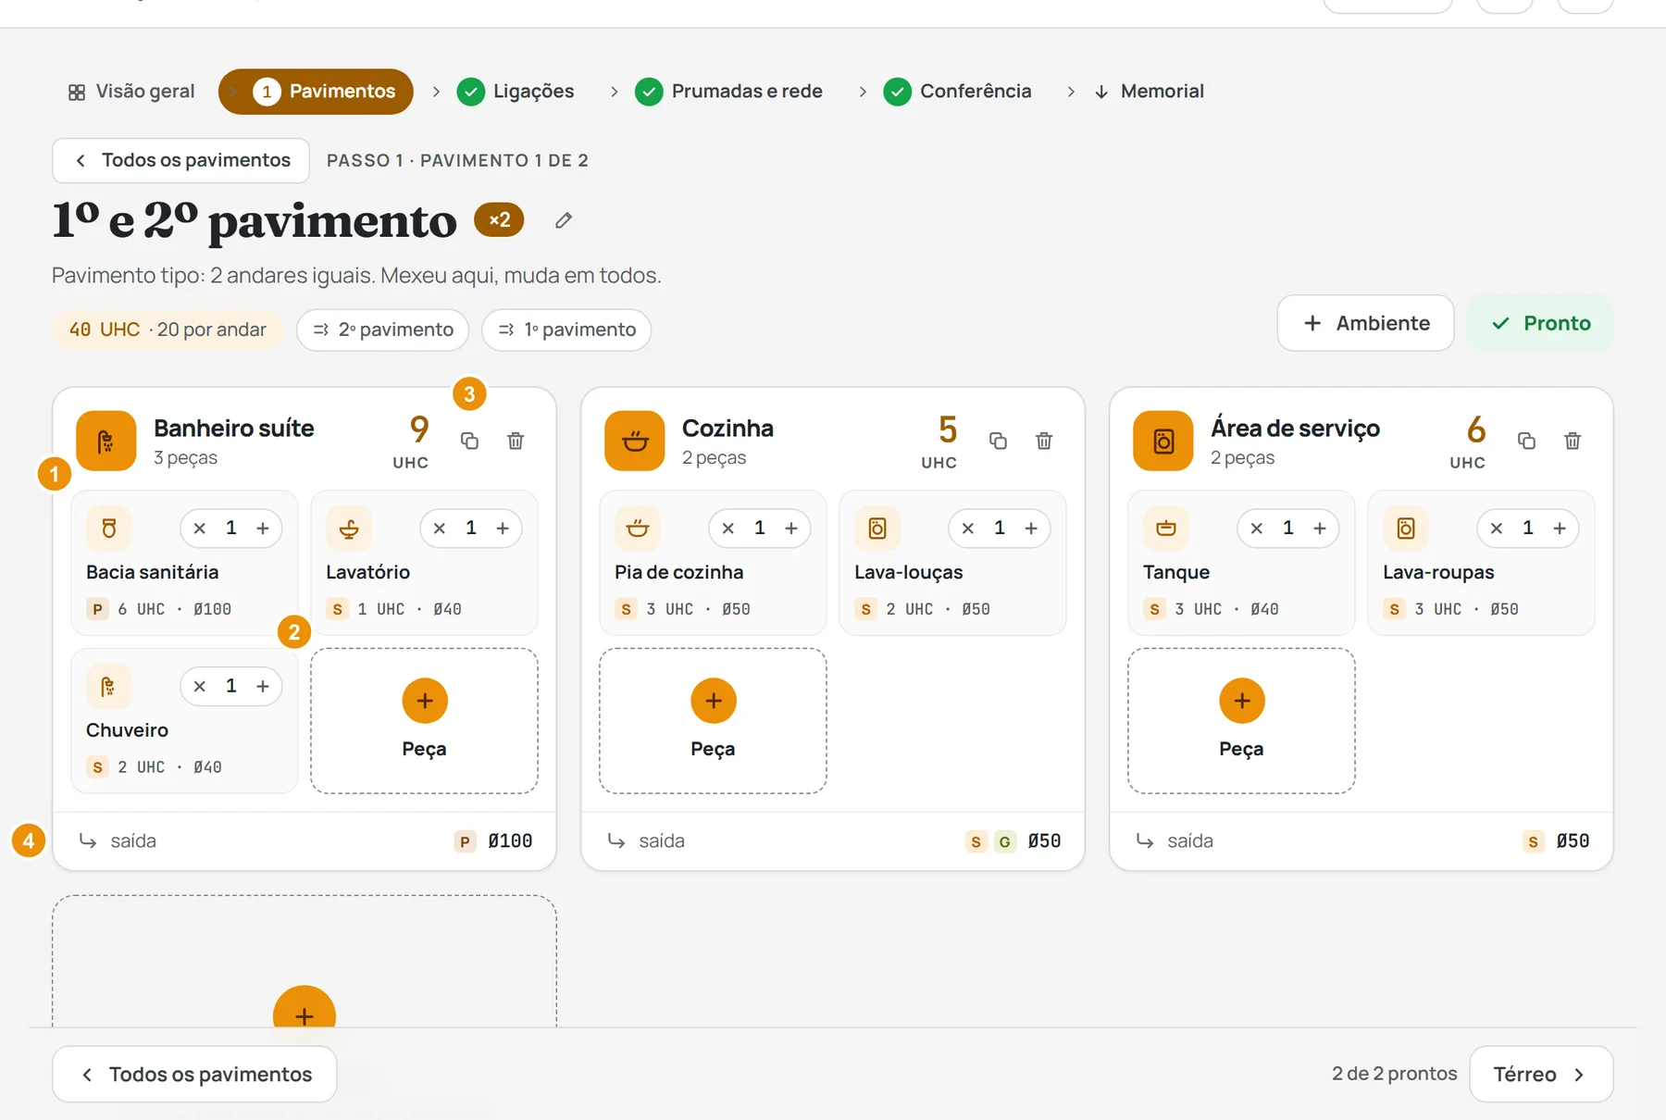Click the bottom Todos os pavimentos button
Screen dimensions: 1666x1120
click(x=194, y=1075)
